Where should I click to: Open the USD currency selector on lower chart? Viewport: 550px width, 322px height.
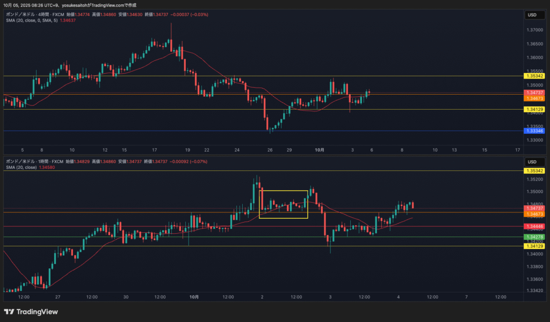click(x=532, y=162)
